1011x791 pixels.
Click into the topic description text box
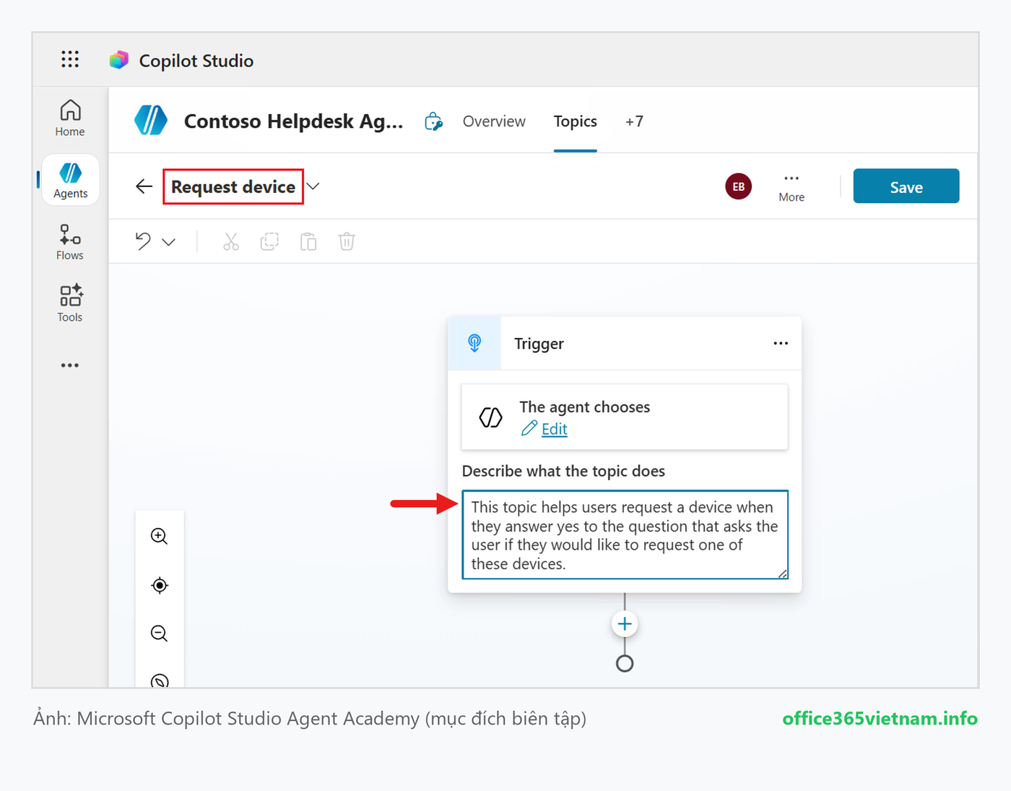tap(625, 535)
